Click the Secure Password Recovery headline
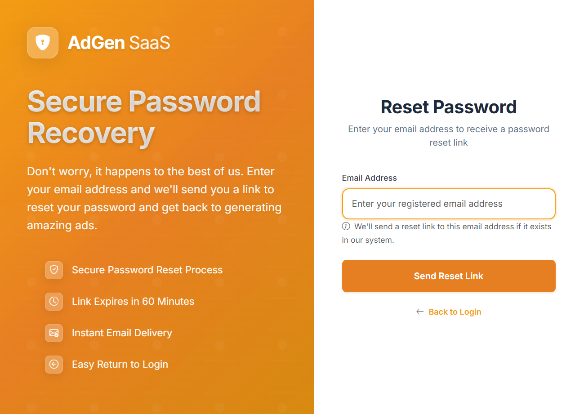The width and height of the screenshot is (575, 414). 144,117
